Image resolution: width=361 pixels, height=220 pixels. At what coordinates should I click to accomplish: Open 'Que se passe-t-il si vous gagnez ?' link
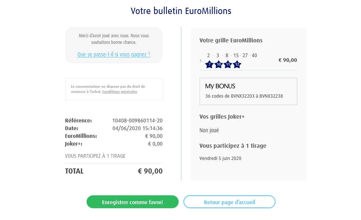pyautogui.click(x=114, y=55)
